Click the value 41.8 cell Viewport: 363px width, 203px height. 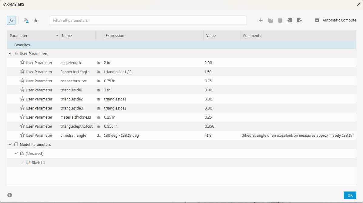(208, 135)
